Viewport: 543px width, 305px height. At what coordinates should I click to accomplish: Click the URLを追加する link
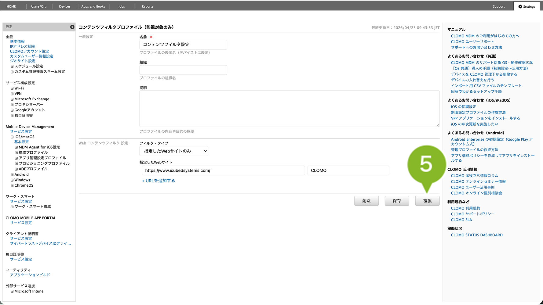(158, 181)
